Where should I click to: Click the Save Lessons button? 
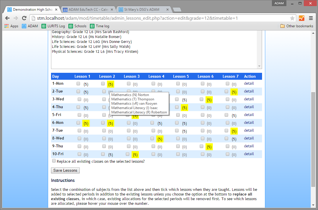pyautogui.click(x=65, y=170)
